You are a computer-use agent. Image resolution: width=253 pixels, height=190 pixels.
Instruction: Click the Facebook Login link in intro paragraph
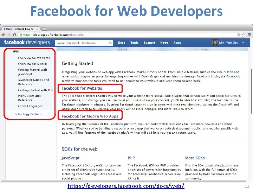pyautogui.click(x=208, y=76)
